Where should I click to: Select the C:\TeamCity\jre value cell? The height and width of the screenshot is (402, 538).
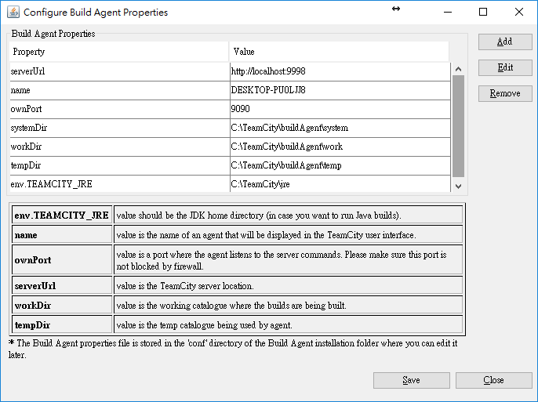point(340,184)
